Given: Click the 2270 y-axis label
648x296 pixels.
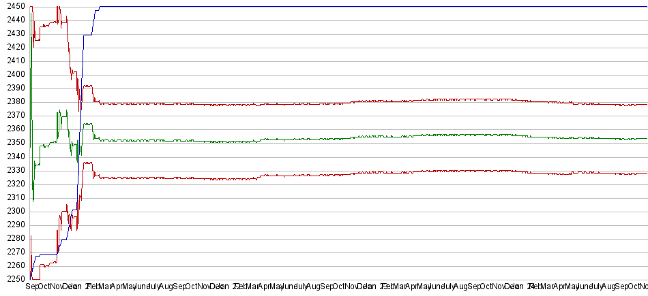Looking at the screenshot, I should pos(13,252).
